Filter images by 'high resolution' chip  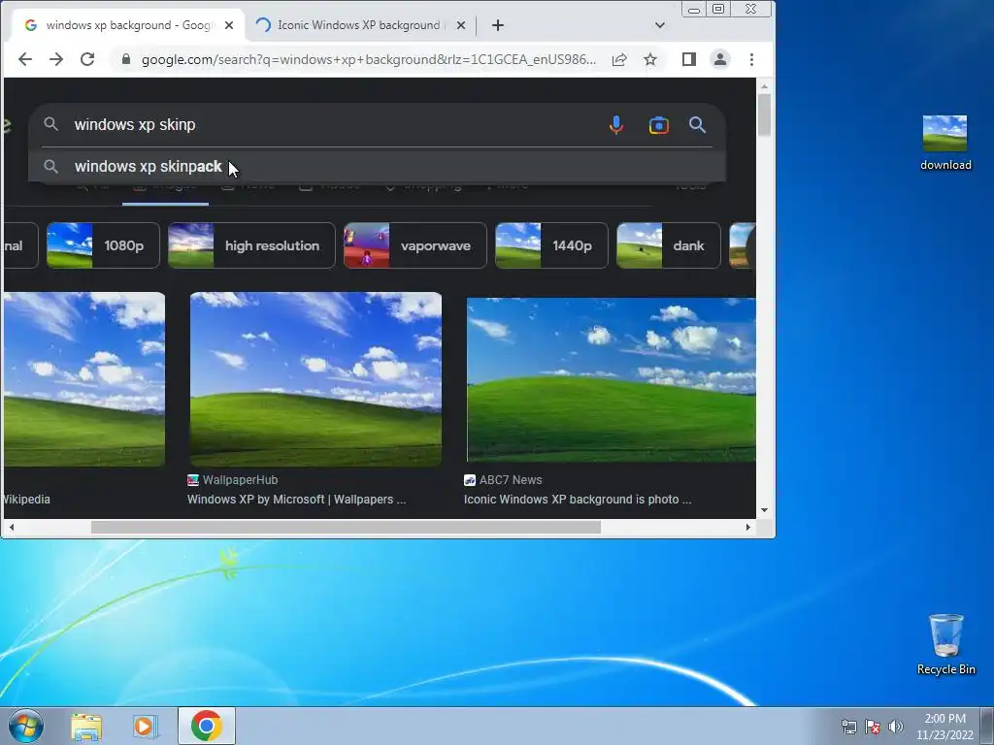[x=251, y=245]
